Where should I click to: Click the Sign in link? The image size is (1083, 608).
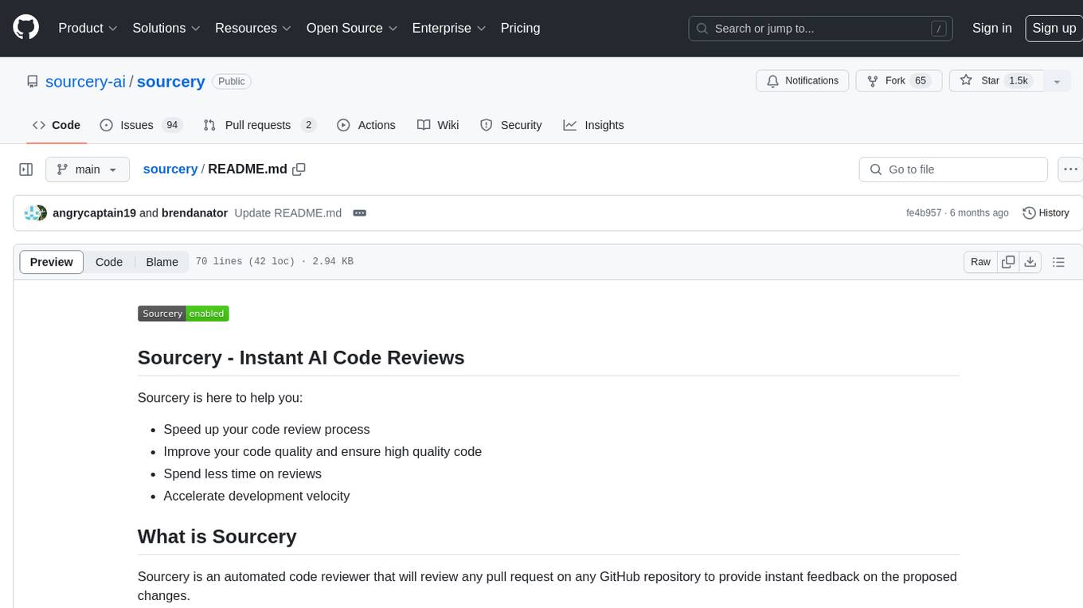(x=991, y=28)
